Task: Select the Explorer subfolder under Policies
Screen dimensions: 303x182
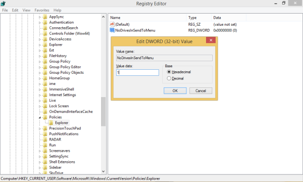Action: pyautogui.click(x=62, y=123)
